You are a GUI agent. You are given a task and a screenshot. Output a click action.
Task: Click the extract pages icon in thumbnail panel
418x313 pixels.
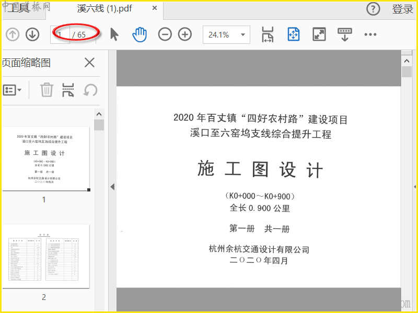pos(68,90)
